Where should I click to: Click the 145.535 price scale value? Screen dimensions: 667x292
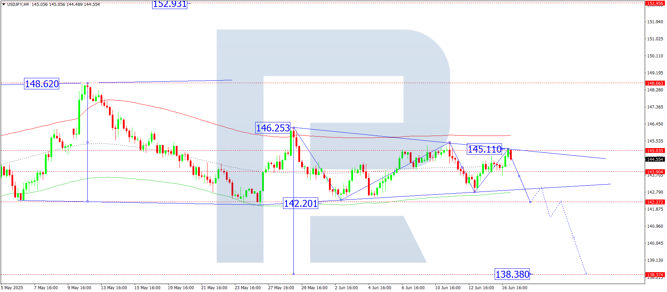[655, 141]
